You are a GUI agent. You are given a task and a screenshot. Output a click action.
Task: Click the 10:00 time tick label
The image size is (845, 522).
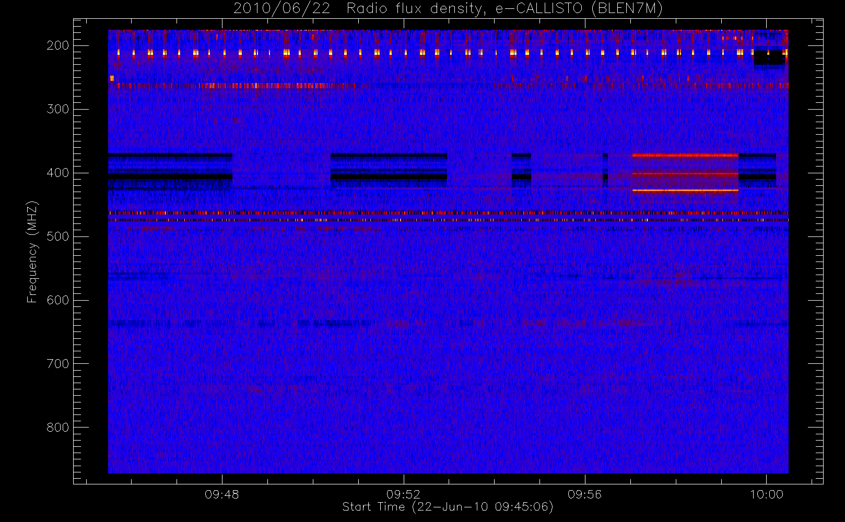tap(766, 494)
